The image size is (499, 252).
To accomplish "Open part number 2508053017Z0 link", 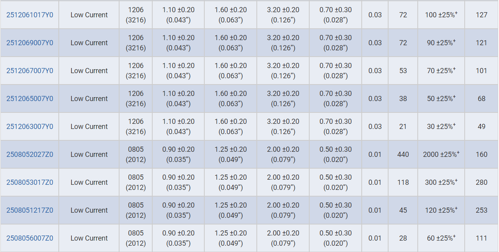I will coord(30,182).
